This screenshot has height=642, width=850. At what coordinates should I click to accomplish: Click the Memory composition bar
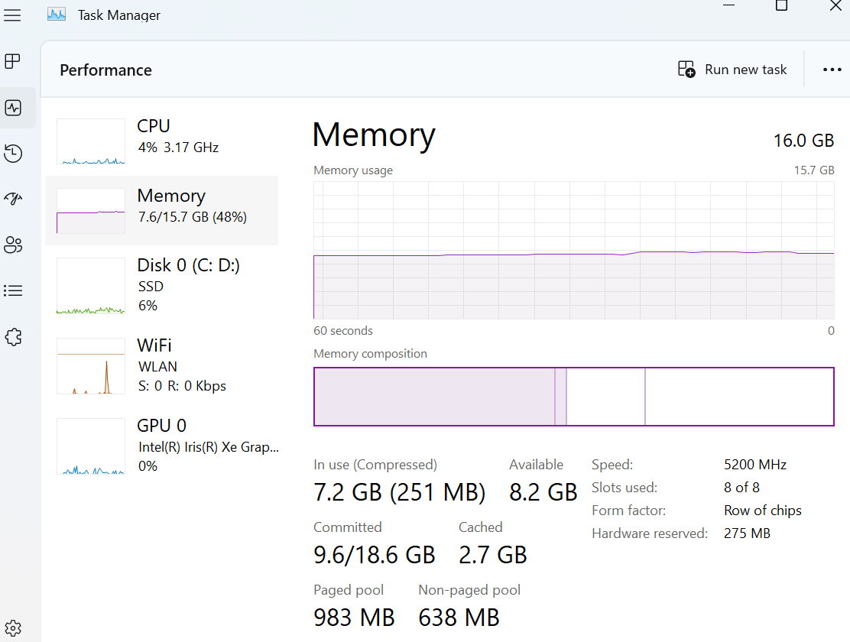click(x=573, y=397)
